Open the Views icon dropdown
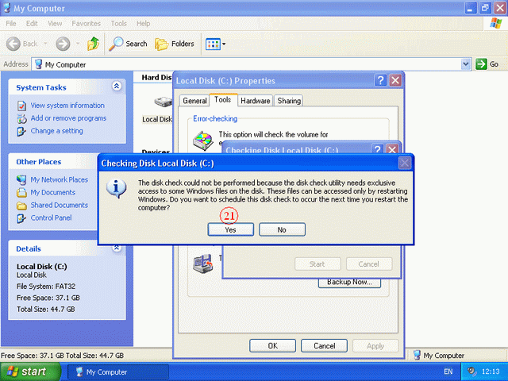The height and width of the screenshot is (381, 508). click(215, 44)
